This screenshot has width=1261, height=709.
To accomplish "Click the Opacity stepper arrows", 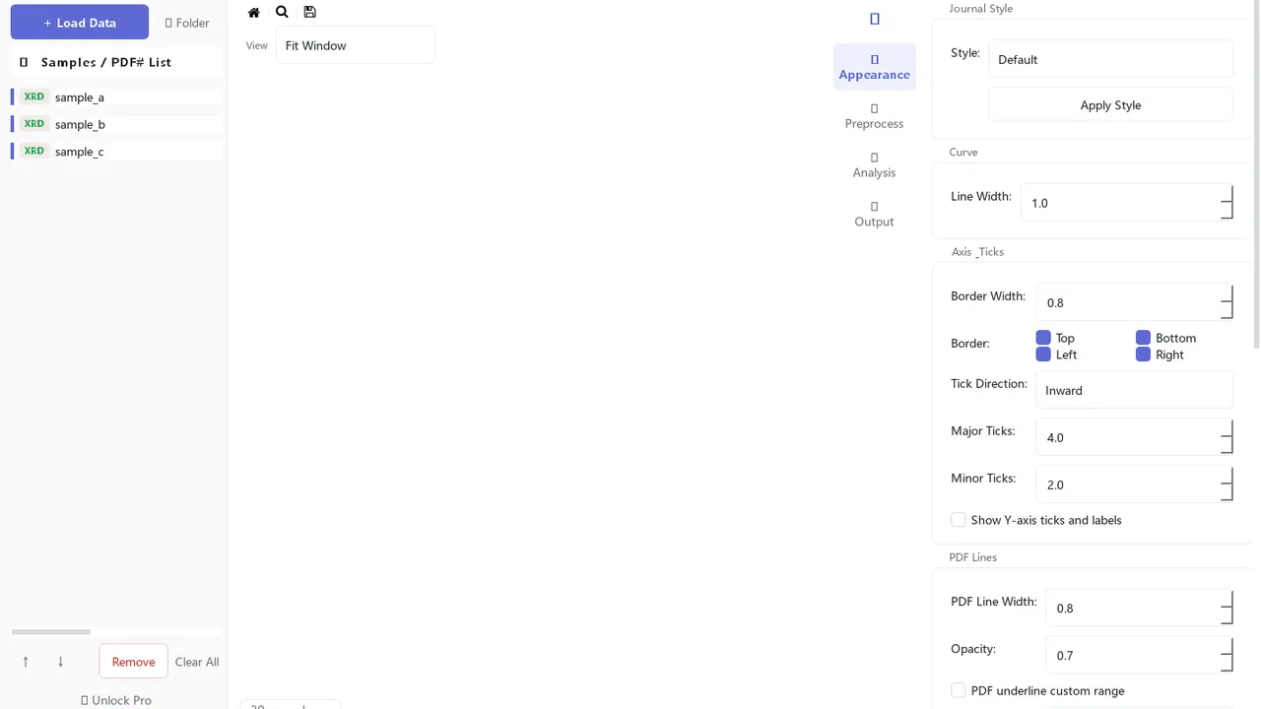I will coord(1227,655).
